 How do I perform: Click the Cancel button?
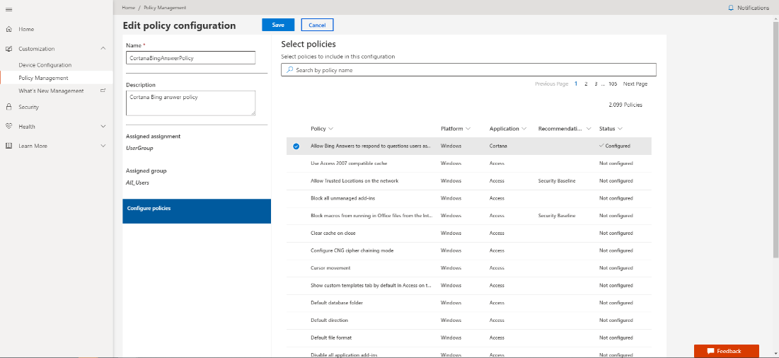tap(317, 25)
